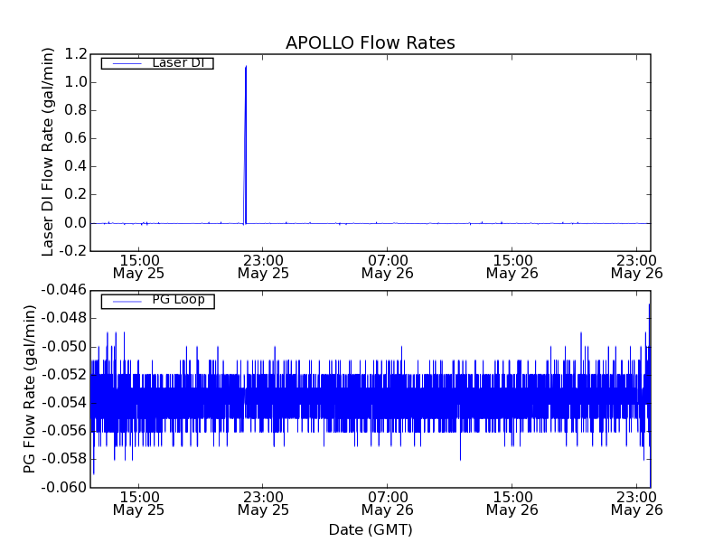The image size is (723, 542).
Task: Click the peak of the Laser DI spike
Action: pos(246,67)
